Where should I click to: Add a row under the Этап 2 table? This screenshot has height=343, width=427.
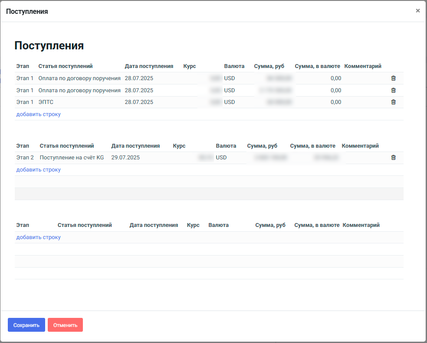pos(39,170)
